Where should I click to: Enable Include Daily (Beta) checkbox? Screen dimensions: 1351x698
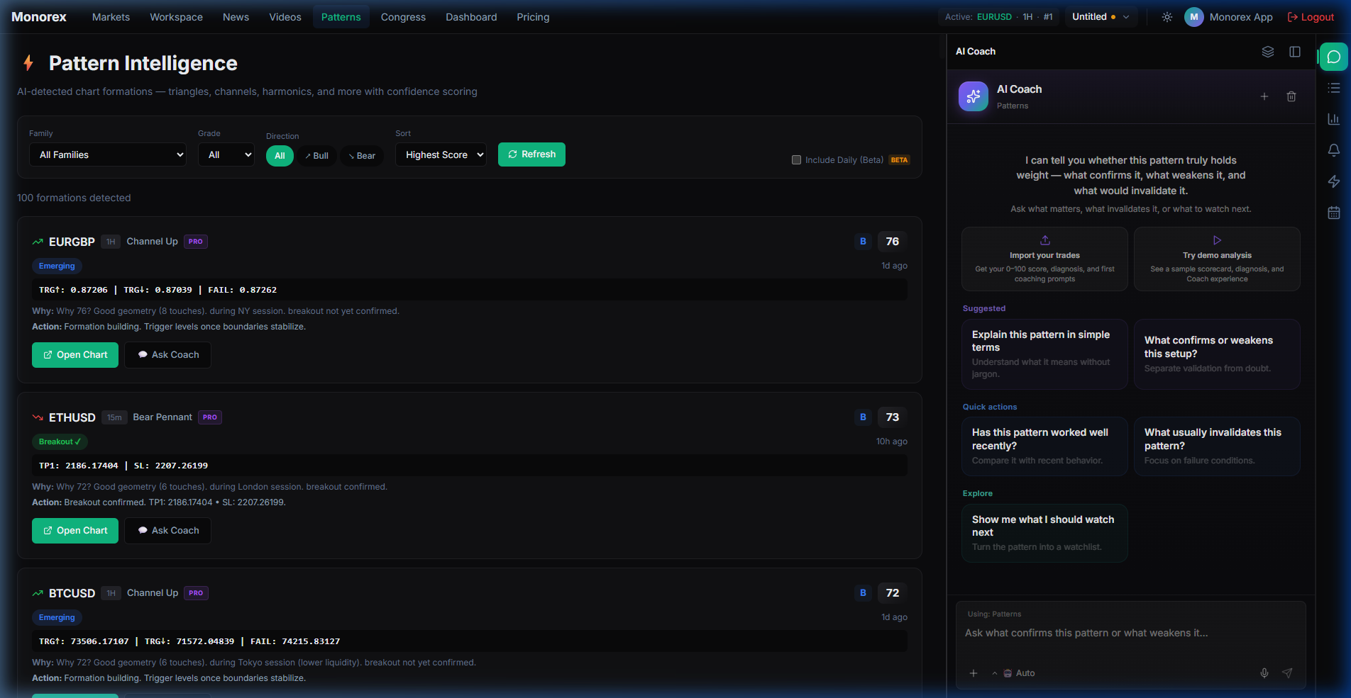coord(796,160)
